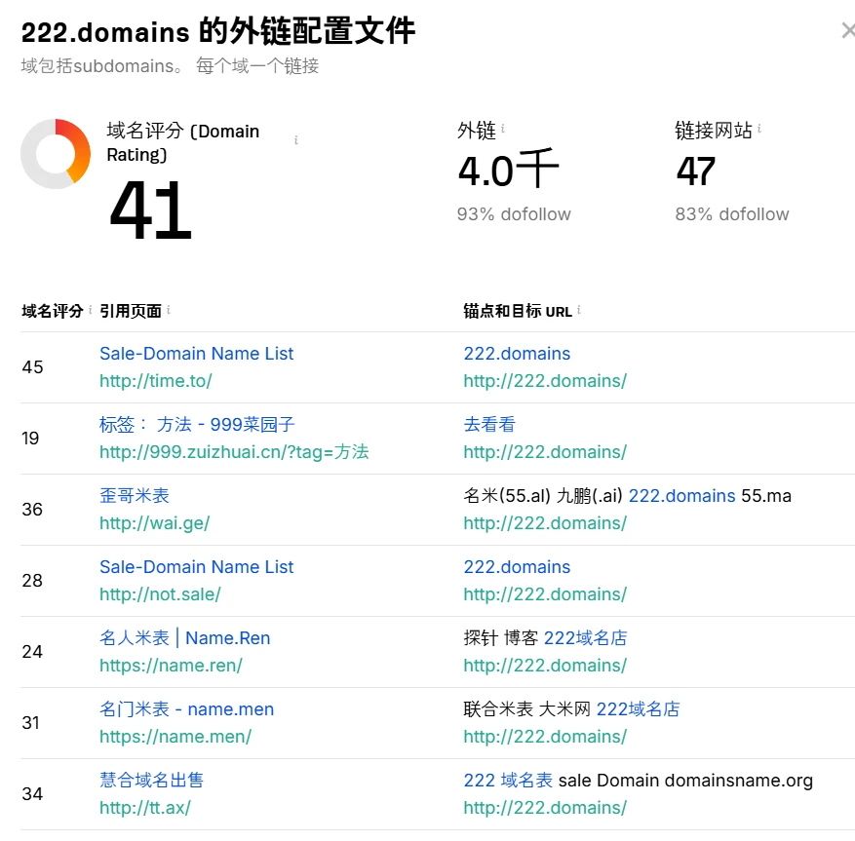The width and height of the screenshot is (855, 841).
Task: Open the https://name.men/ URL link
Action: pyautogui.click(x=175, y=737)
